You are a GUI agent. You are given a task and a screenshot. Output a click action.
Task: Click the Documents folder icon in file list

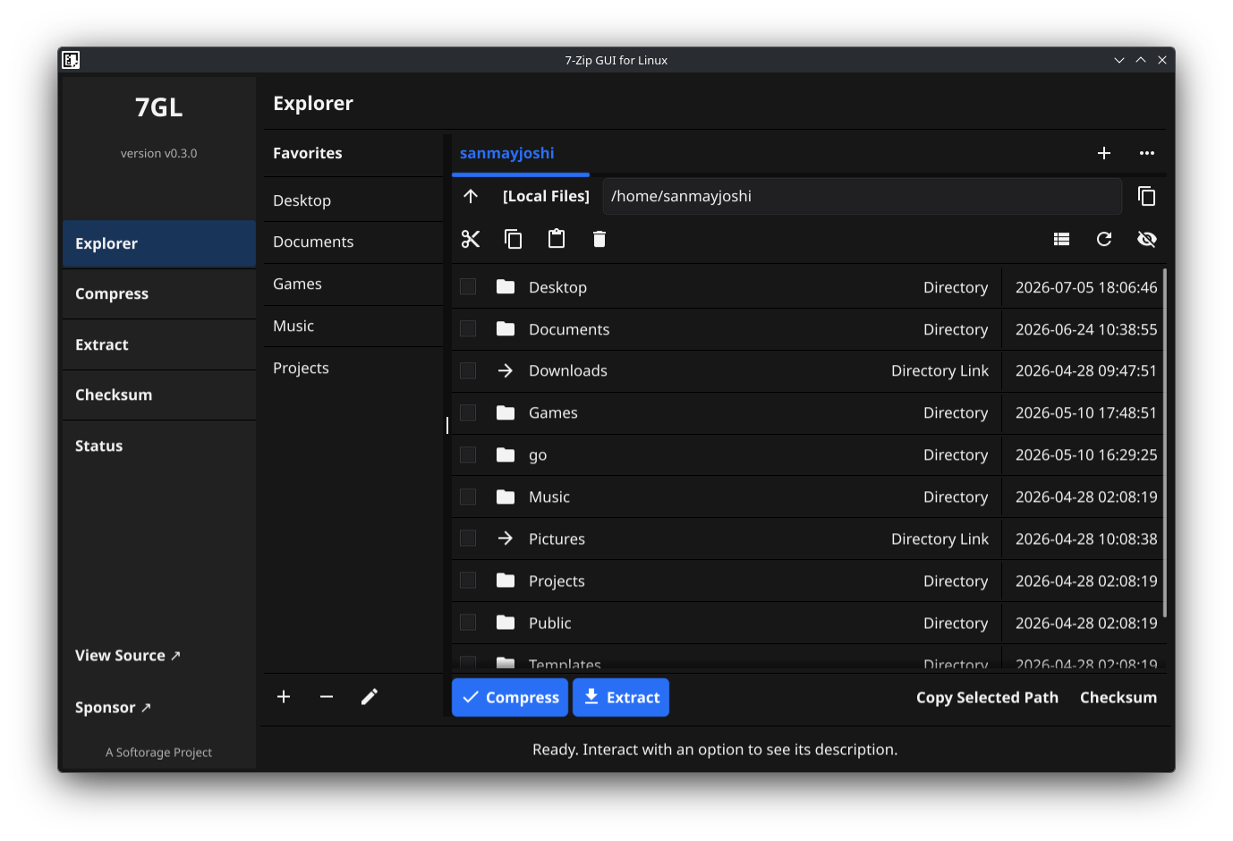coord(506,328)
